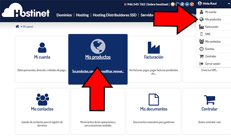Click the Envía tus SMS text
This screenshot has width=231, height=139.
point(209,70)
